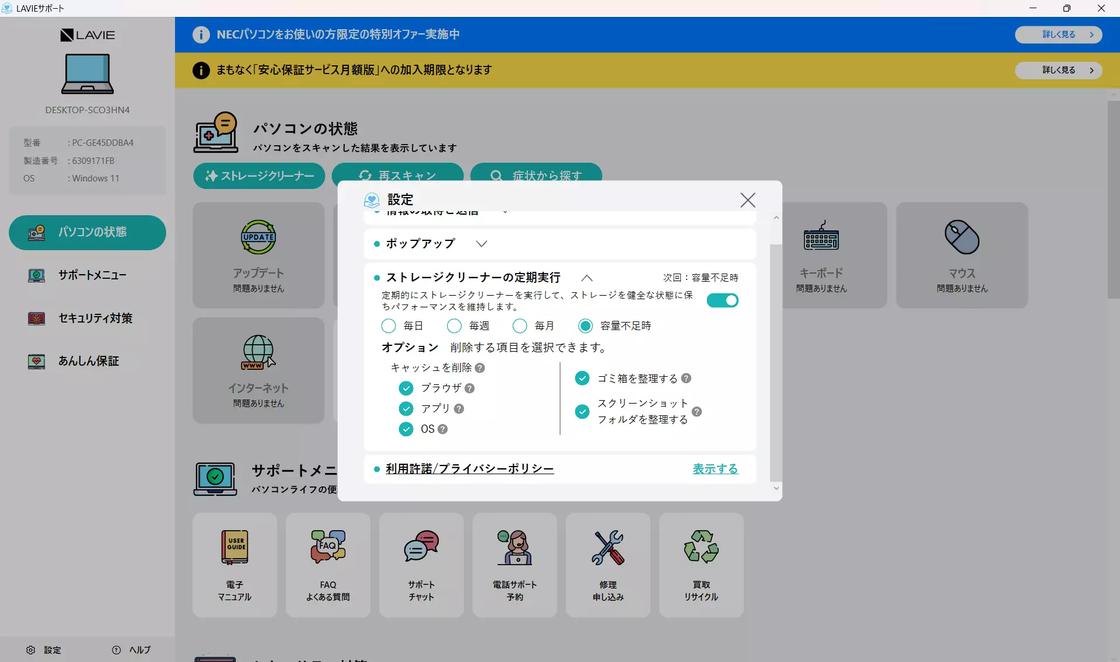Uncheck the ゴミ箱を整理する checkbox

point(582,379)
